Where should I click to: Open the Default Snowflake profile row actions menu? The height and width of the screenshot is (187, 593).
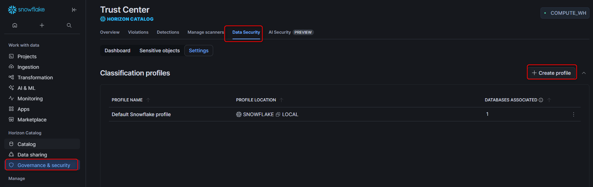(x=574, y=114)
